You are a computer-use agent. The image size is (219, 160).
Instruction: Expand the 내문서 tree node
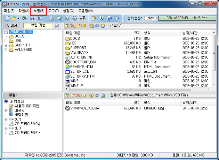6,111
